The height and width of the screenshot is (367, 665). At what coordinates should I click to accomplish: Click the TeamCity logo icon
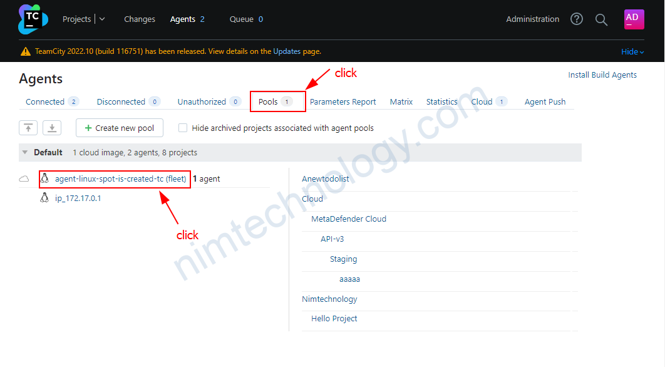(33, 19)
